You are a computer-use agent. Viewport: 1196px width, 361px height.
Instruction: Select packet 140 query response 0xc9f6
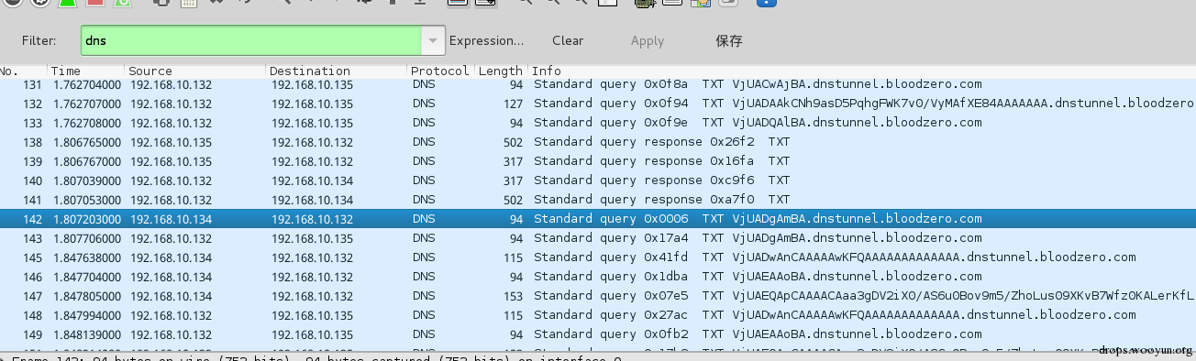598,180
